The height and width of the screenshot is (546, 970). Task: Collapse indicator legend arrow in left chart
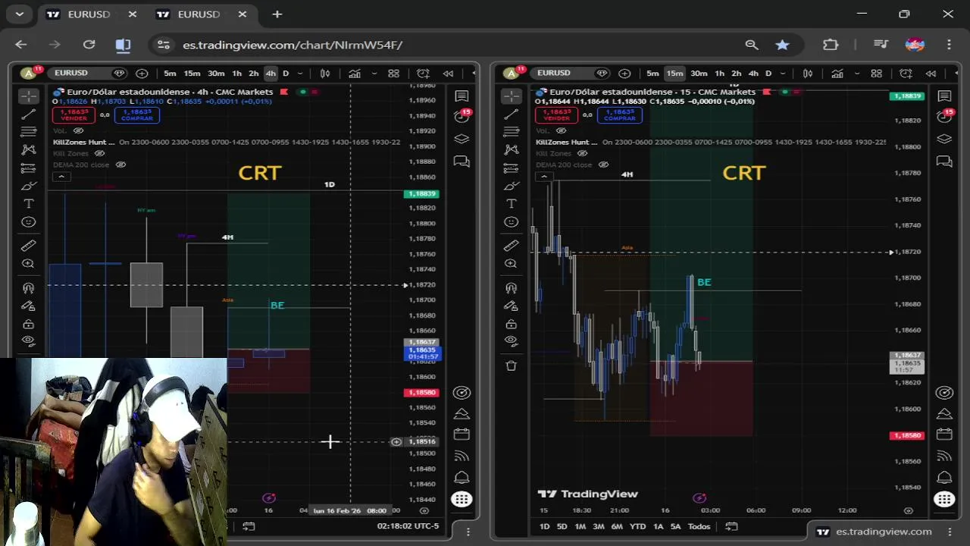tap(61, 177)
